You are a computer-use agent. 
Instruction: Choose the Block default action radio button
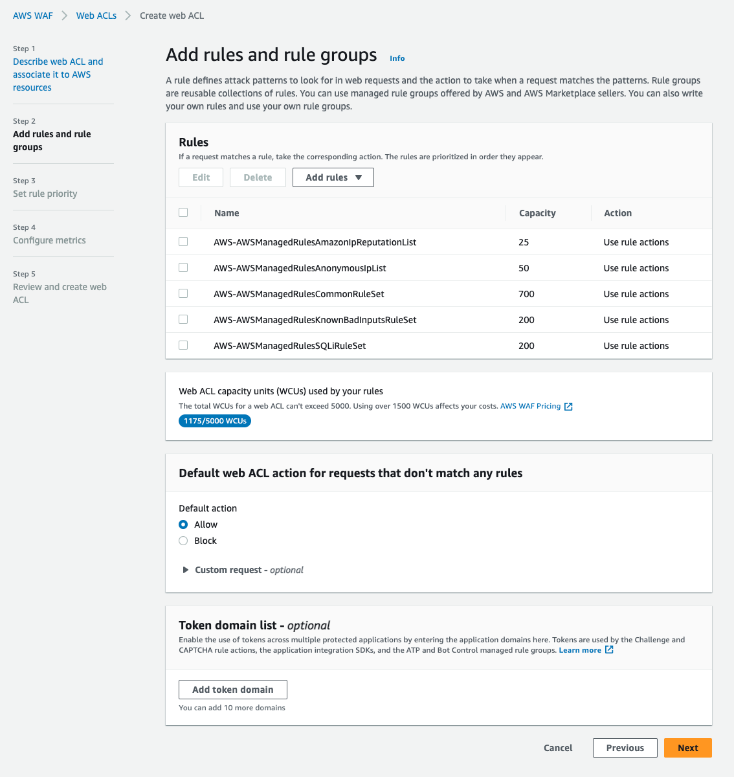coord(183,541)
